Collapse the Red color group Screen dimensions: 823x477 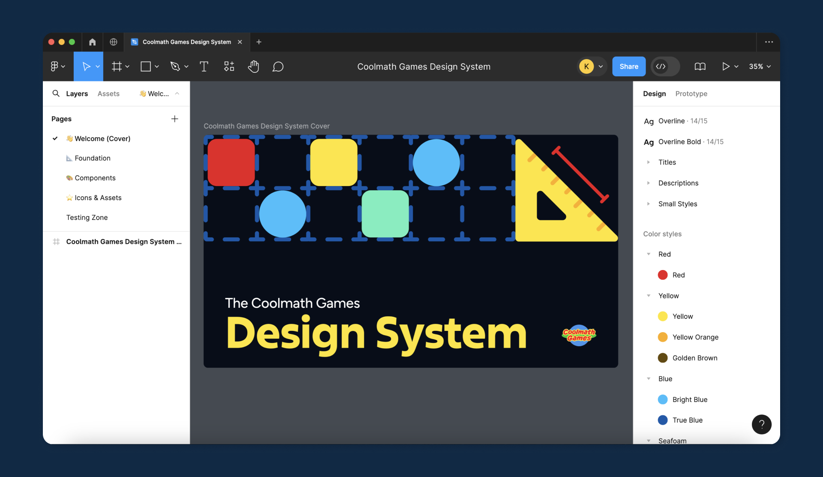click(649, 254)
